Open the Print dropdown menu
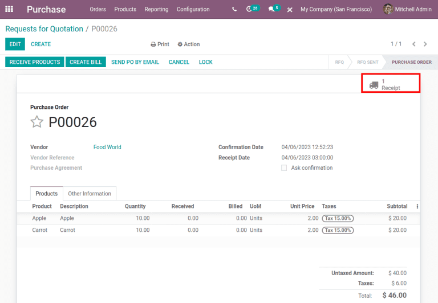Viewport: 438px width, 303px height. (160, 44)
